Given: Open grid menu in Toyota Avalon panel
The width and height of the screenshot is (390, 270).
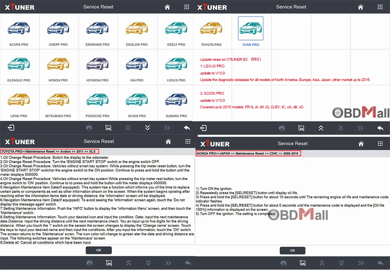Looking at the screenshot, I should coord(188,141).
